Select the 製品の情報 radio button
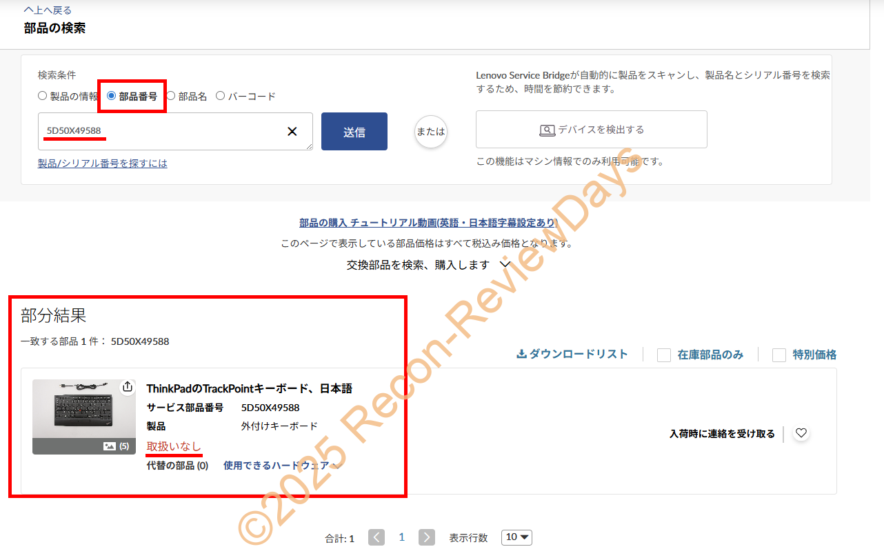The height and width of the screenshot is (558, 884). click(43, 97)
